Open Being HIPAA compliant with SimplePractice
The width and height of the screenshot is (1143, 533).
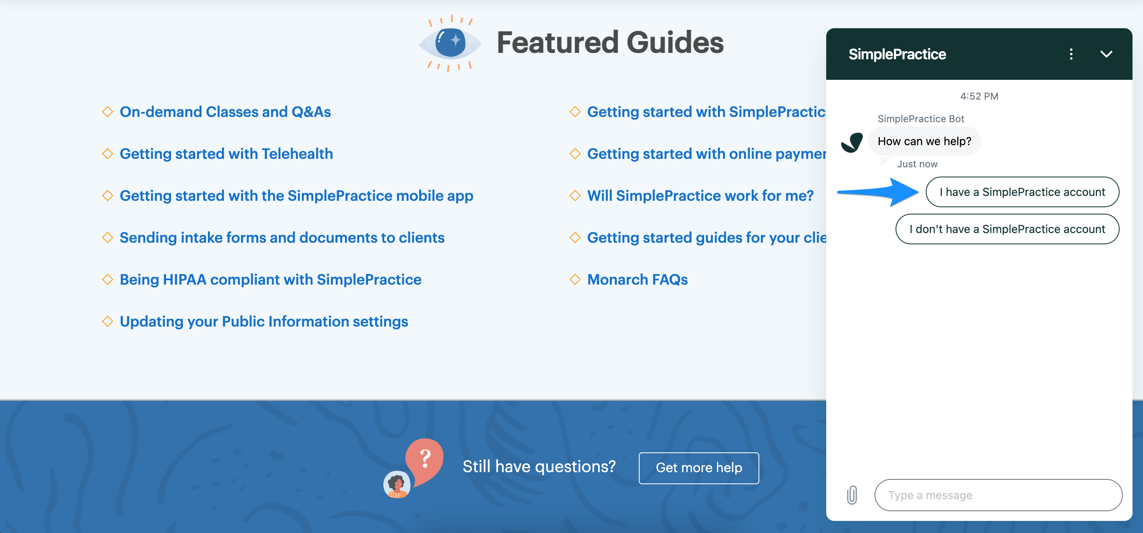point(271,279)
